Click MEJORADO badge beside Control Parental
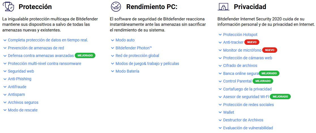Screen dimensions: 316x133 [x=263, y=81]
